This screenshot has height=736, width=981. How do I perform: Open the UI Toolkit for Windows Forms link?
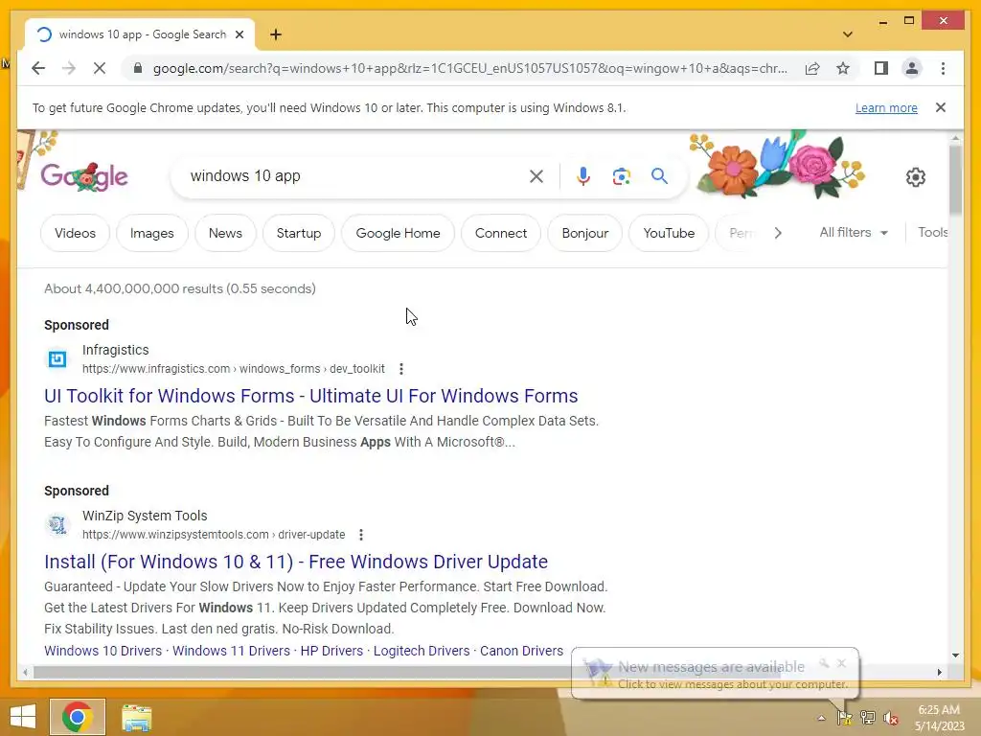[311, 396]
